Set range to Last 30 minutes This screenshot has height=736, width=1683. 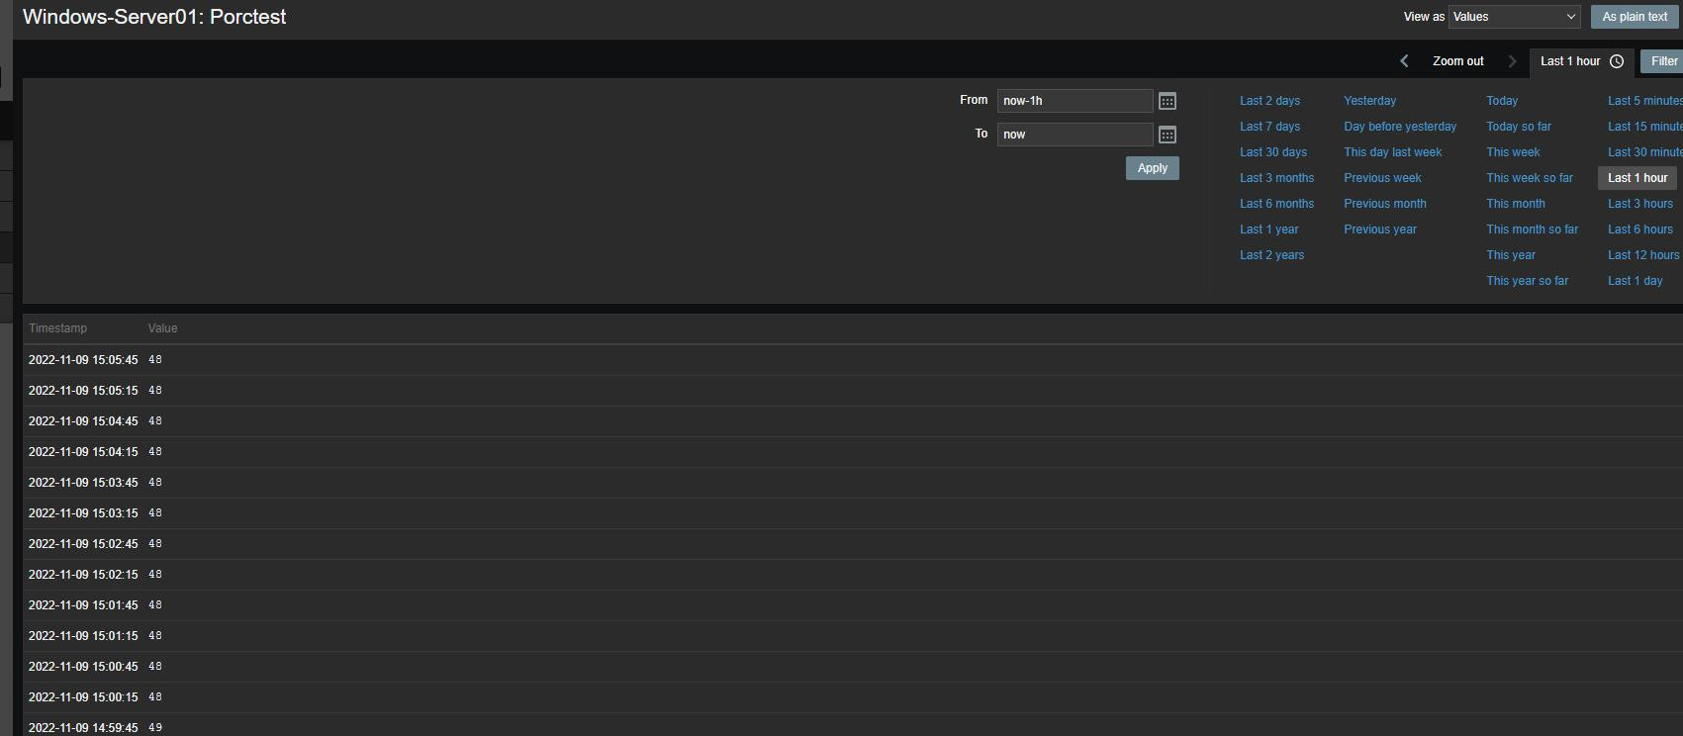(1644, 152)
